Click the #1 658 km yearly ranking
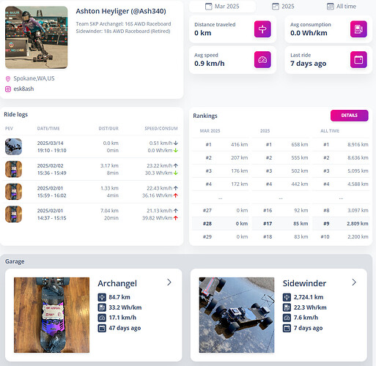The width and height of the screenshot is (376, 366). (x=281, y=145)
